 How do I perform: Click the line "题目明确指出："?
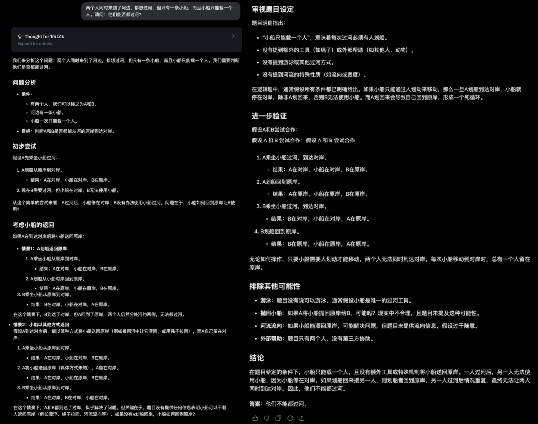(x=269, y=23)
